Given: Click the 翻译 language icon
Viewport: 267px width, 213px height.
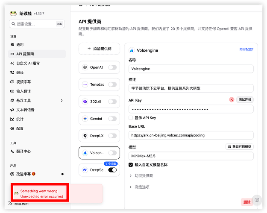Looking at the screenshot, I should (12, 73).
